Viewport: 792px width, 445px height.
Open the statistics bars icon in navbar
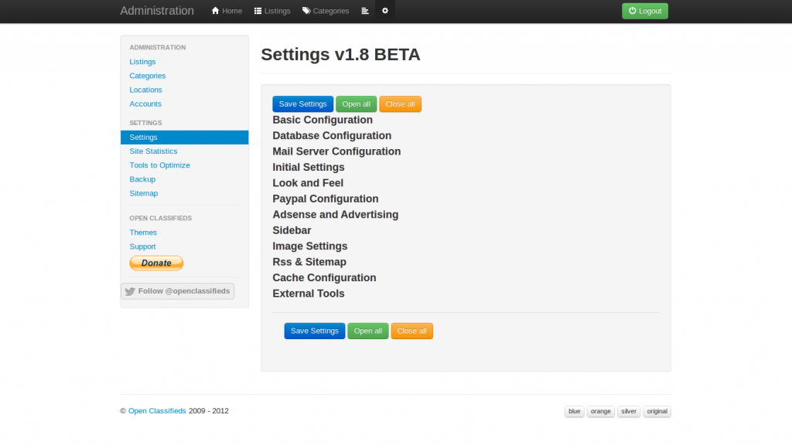(x=365, y=11)
